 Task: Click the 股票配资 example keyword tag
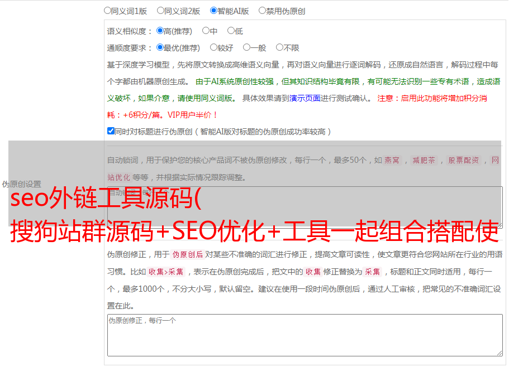(x=464, y=160)
